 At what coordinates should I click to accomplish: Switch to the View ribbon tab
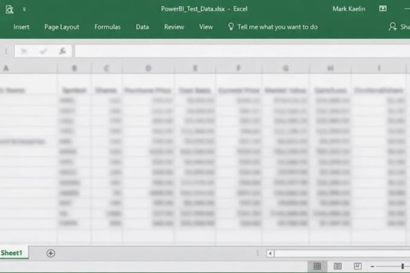(x=206, y=27)
